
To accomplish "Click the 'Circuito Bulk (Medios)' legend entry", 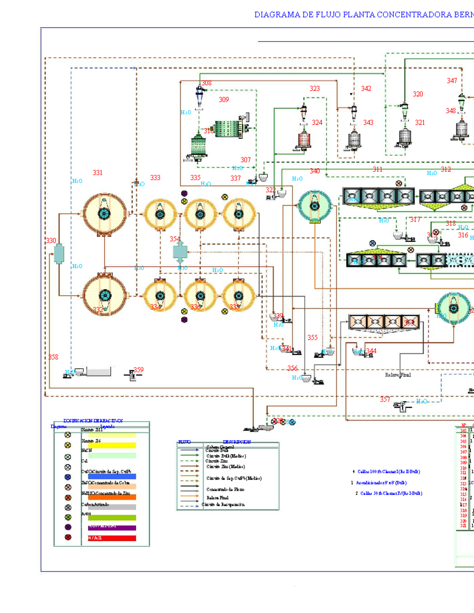I will pos(226,456).
